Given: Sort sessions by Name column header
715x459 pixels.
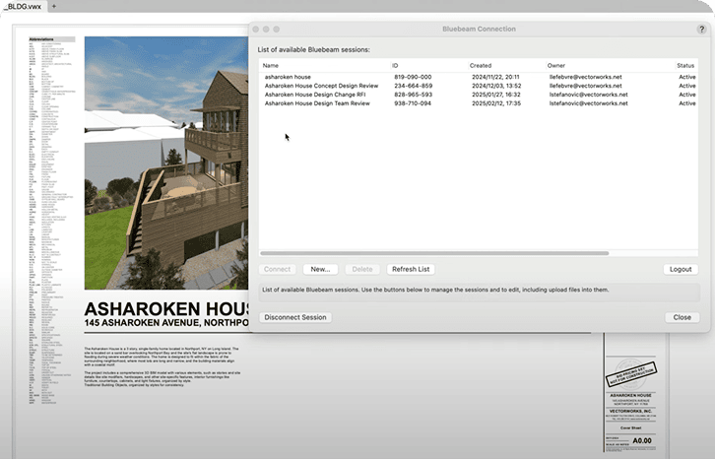Looking at the screenshot, I should (x=271, y=65).
